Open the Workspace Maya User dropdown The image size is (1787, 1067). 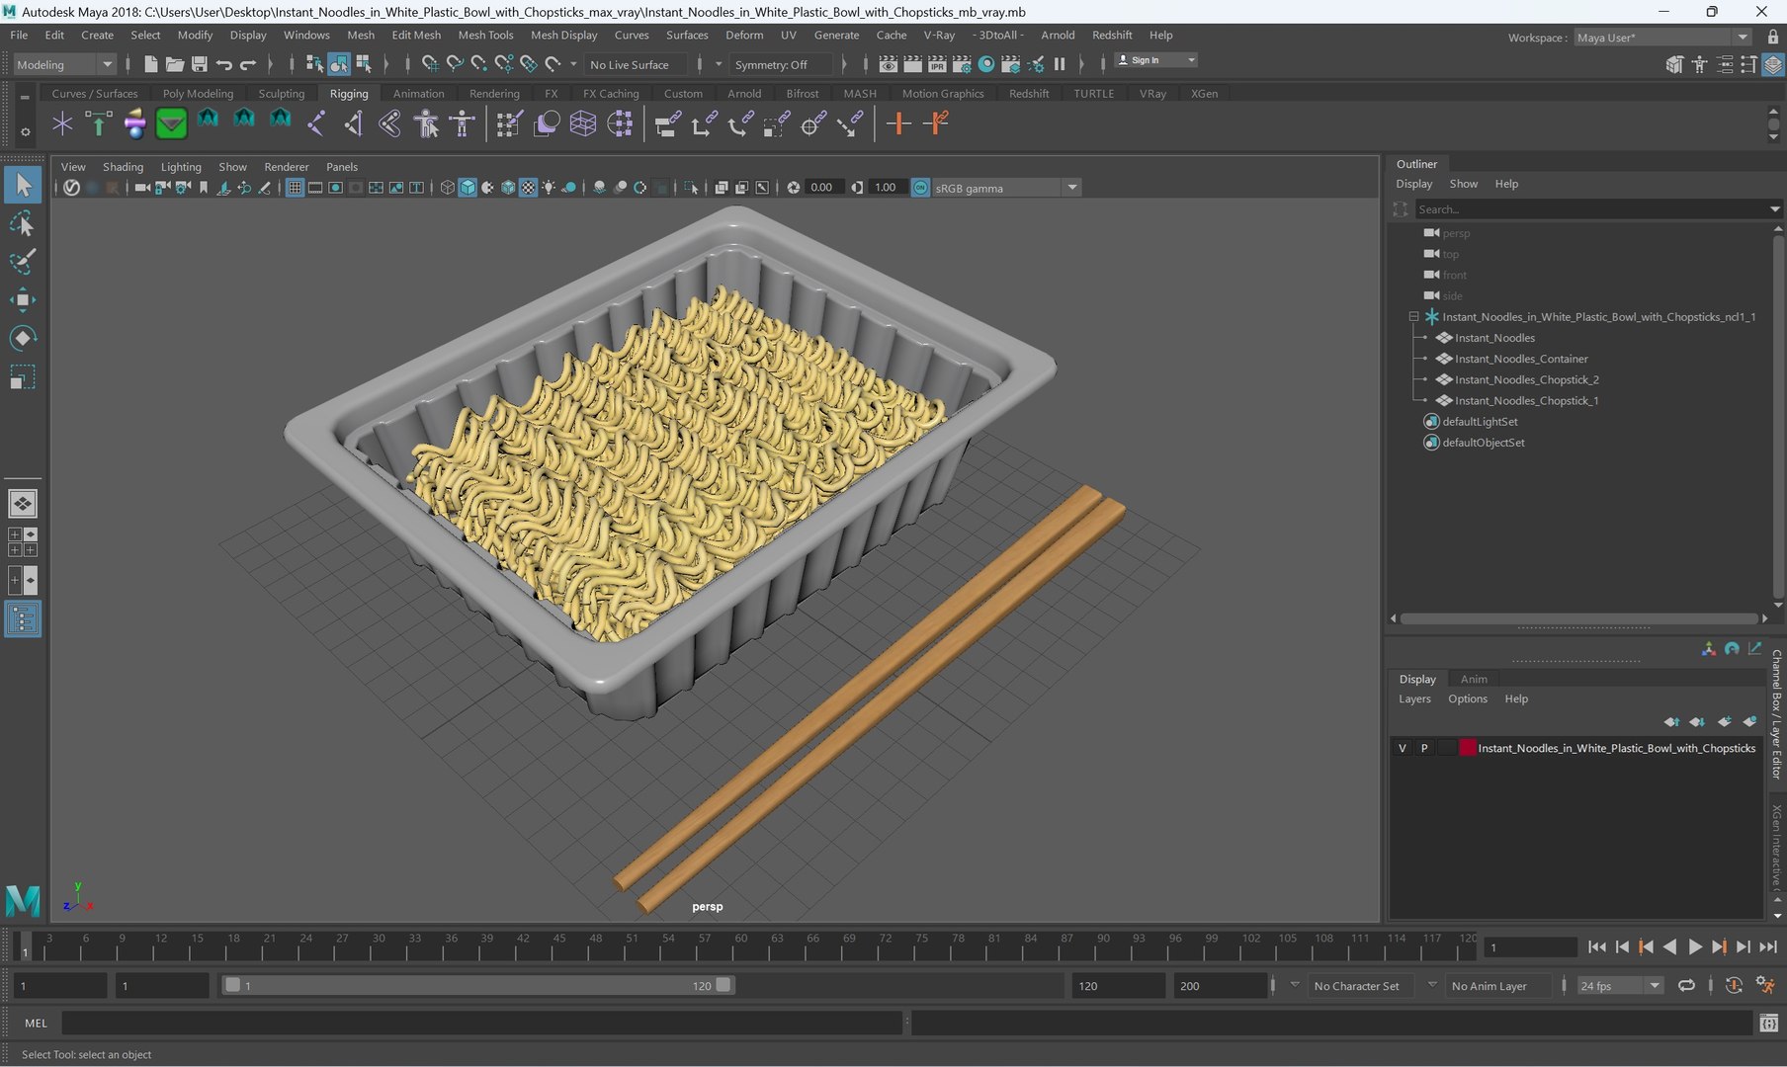(1661, 38)
